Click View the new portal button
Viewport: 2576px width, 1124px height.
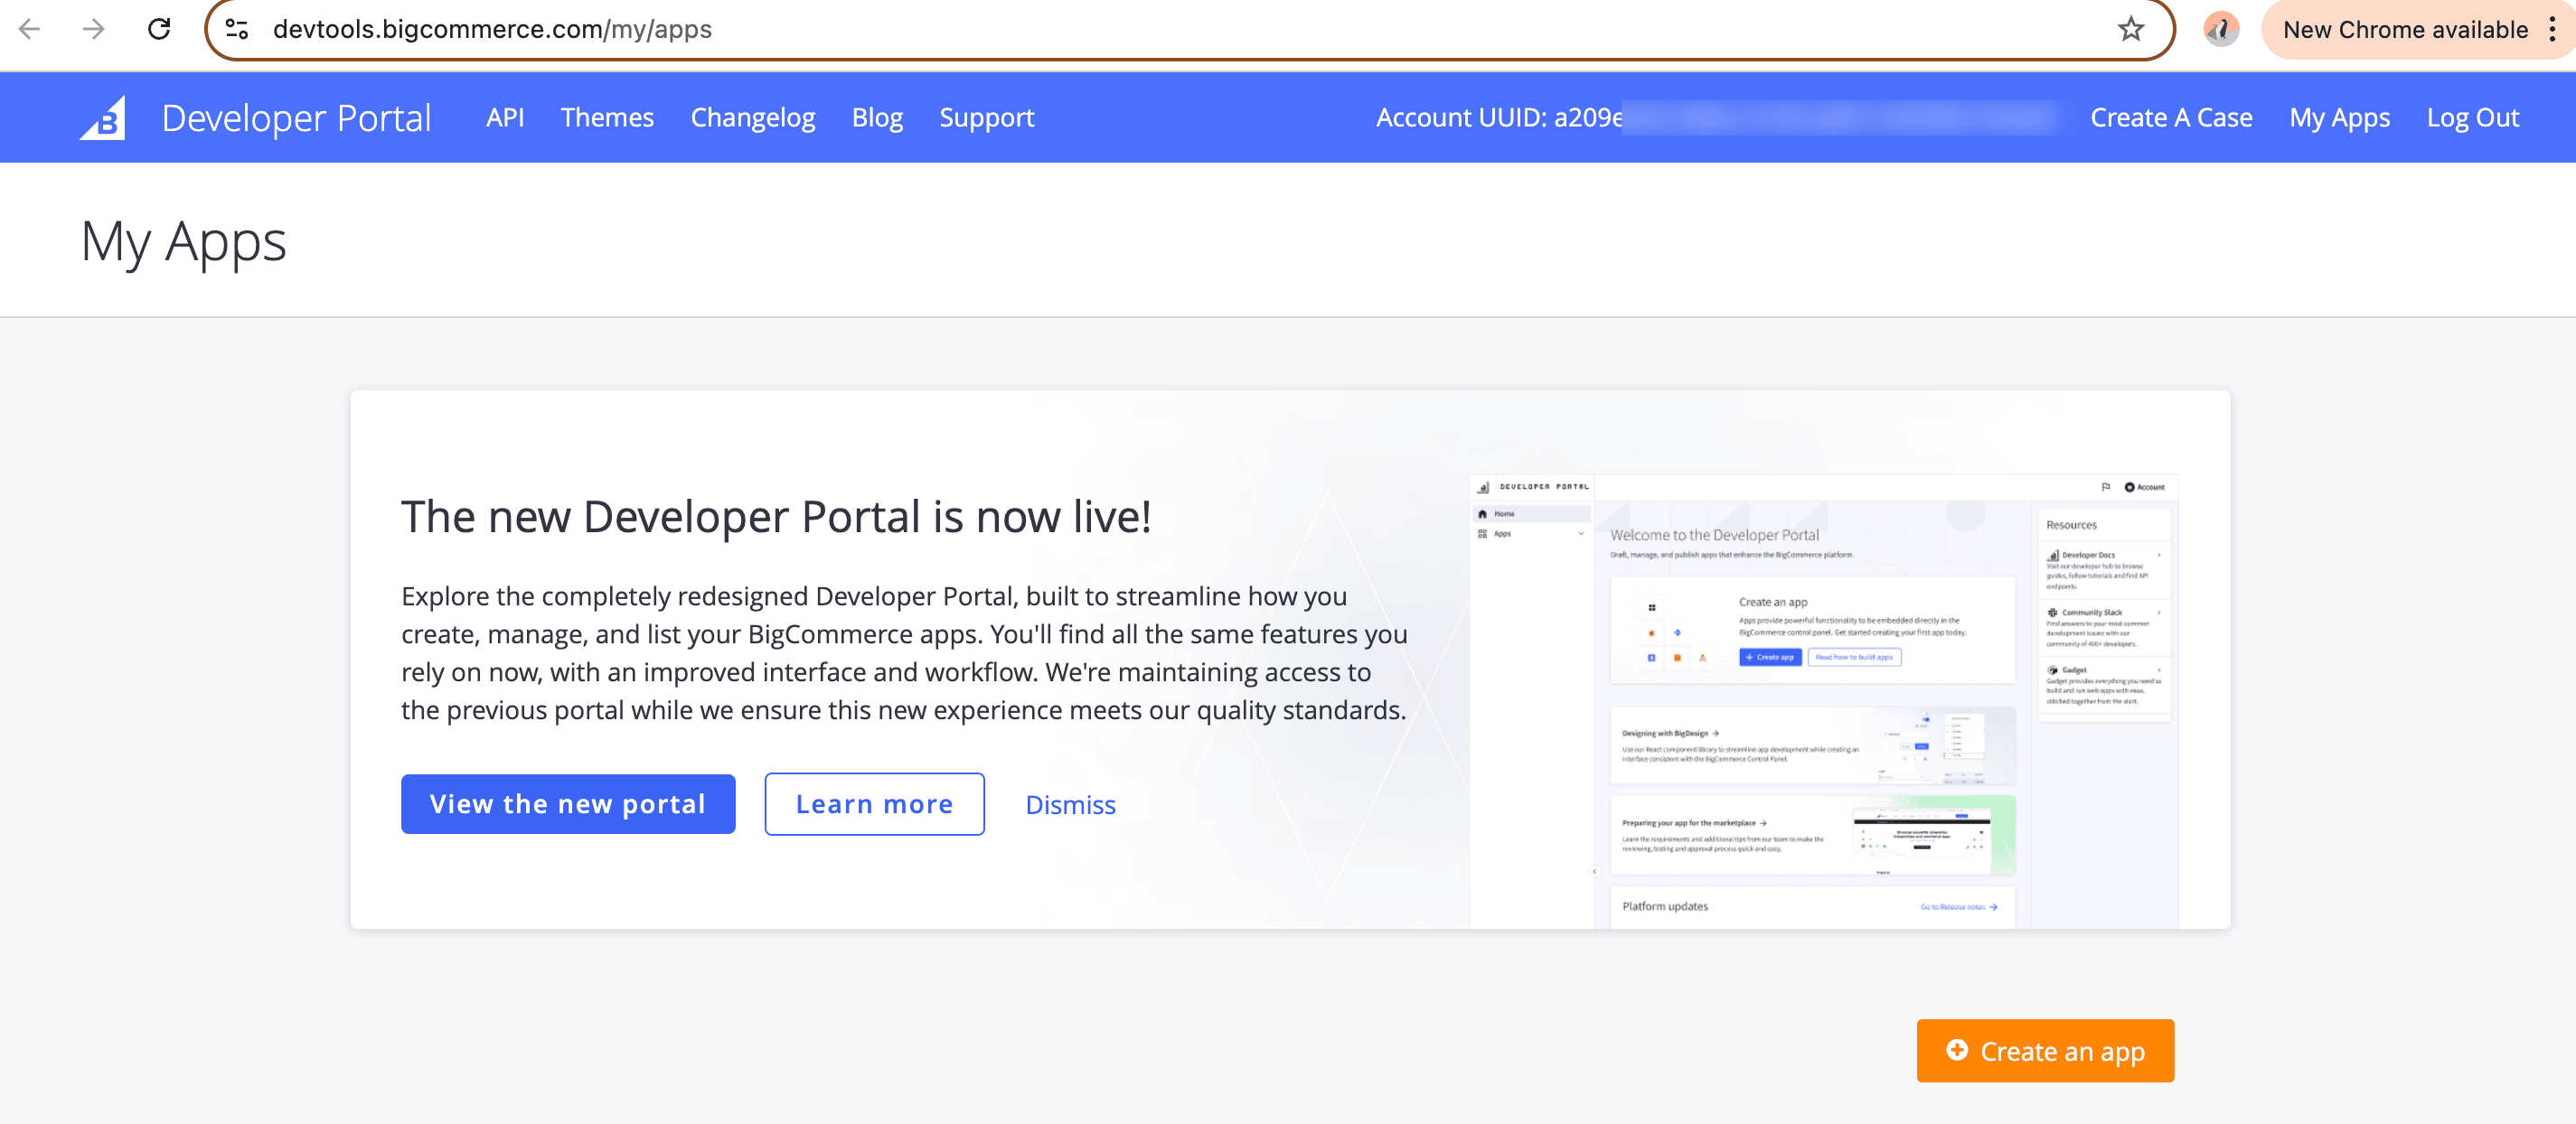pyautogui.click(x=568, y=804)
